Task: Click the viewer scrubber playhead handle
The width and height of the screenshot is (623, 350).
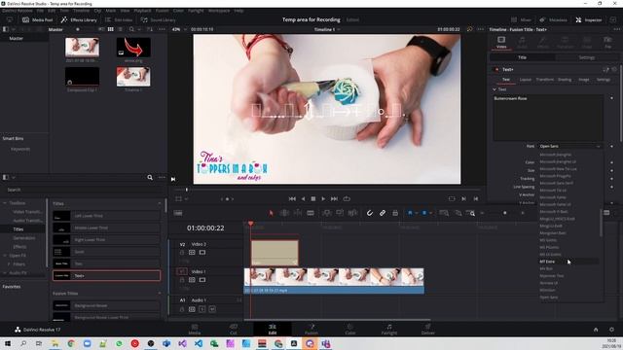Action: [x=187, y=190]
